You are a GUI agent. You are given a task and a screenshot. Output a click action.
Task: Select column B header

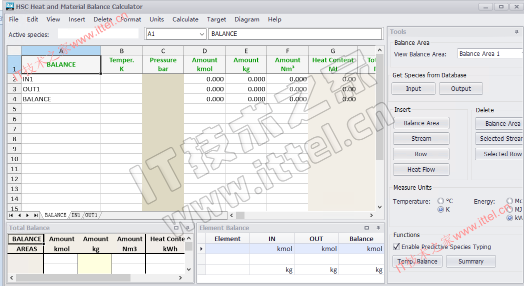pyautogui.click(x=121, y=51)
